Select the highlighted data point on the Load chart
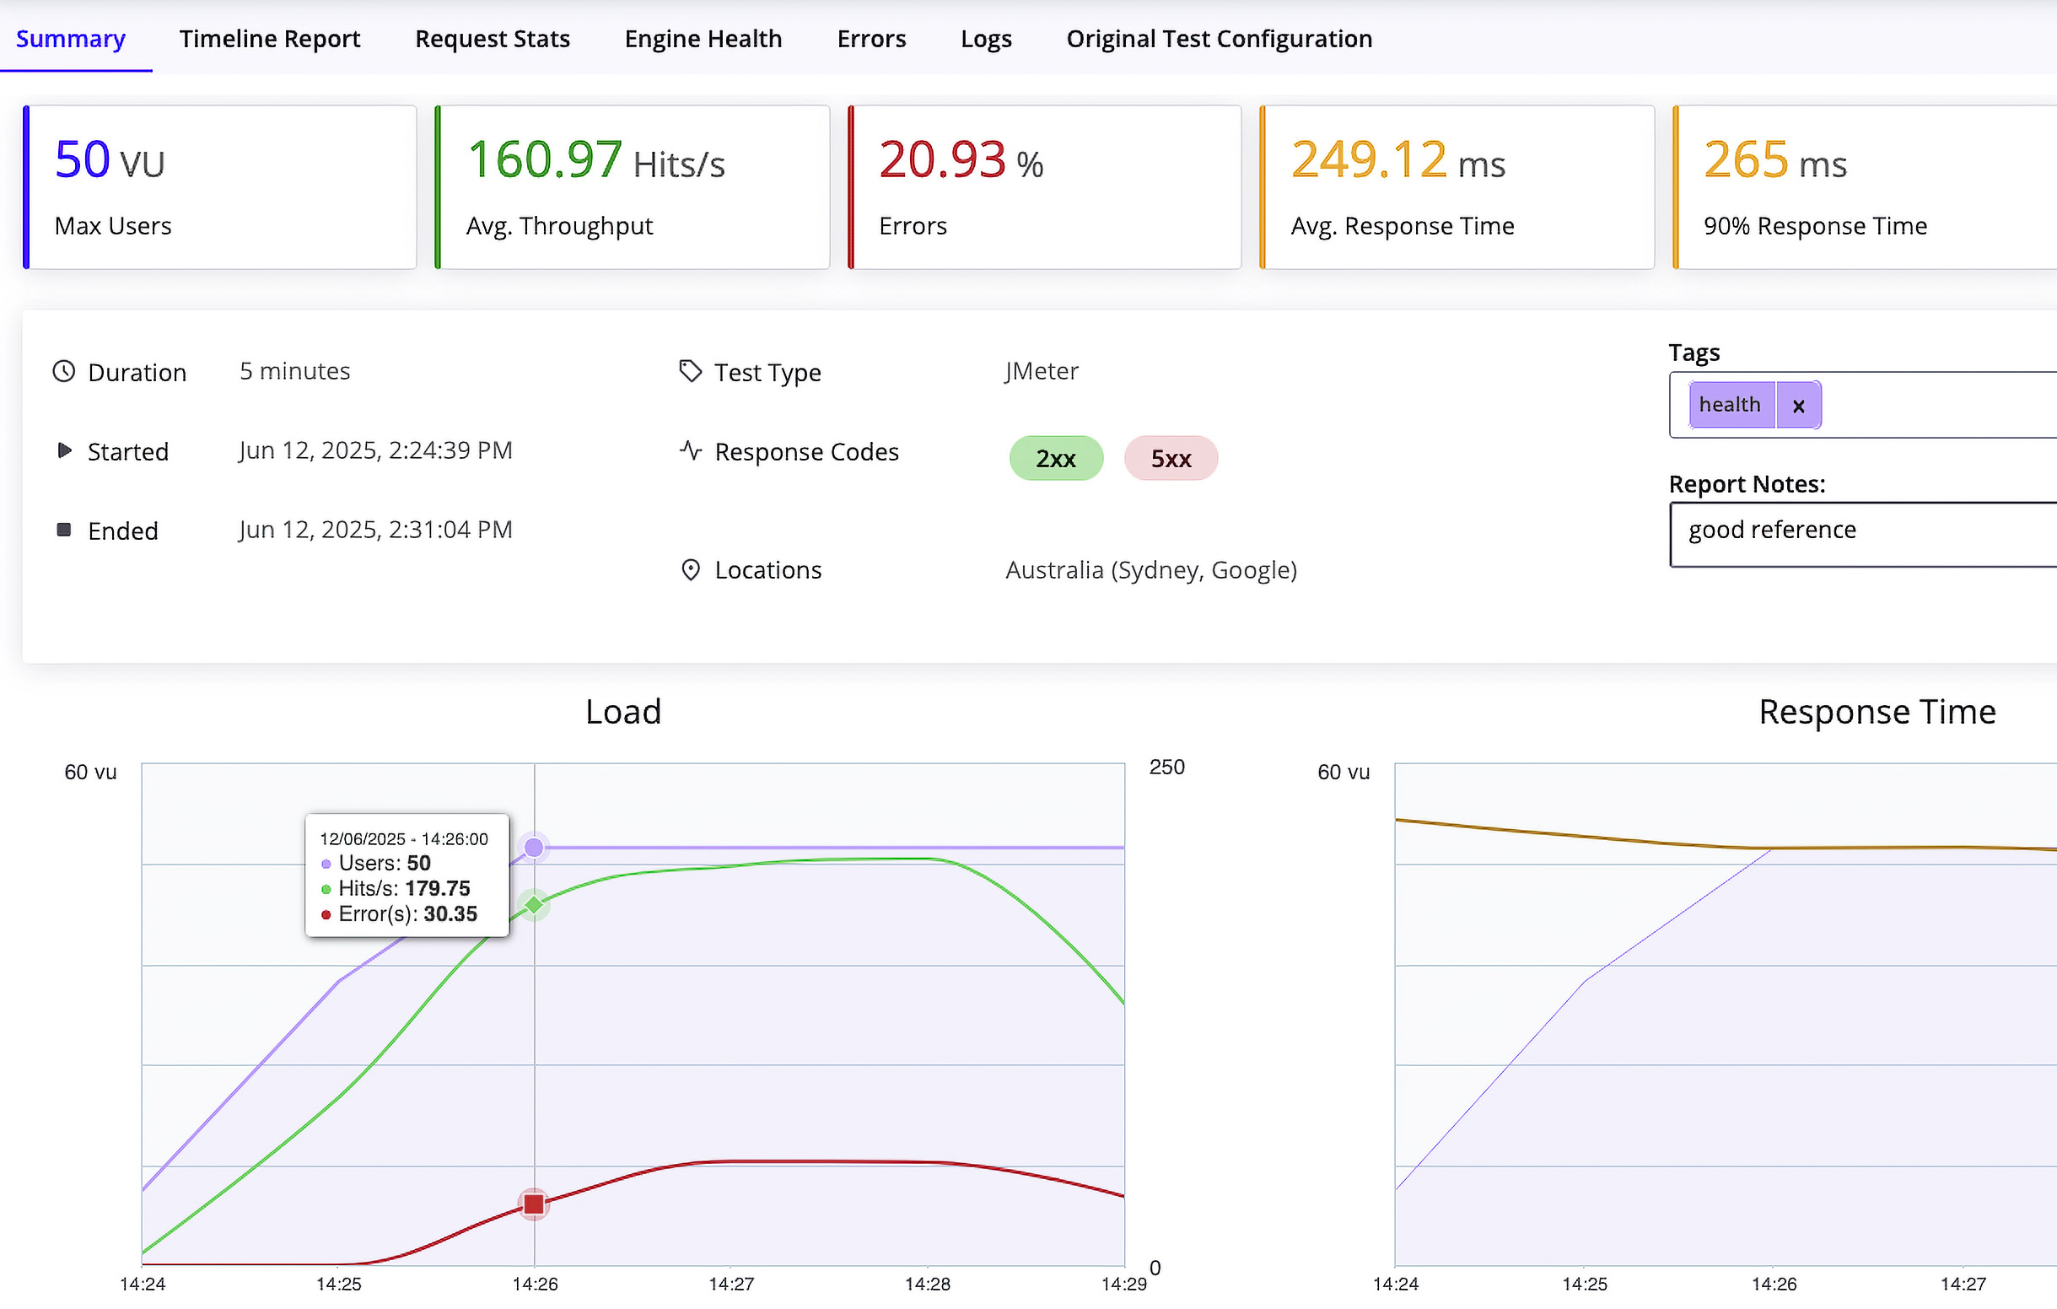 point(534,847)
